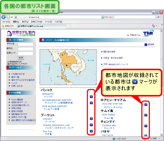Click the home icon in breadcrumb header

[43, 40]
